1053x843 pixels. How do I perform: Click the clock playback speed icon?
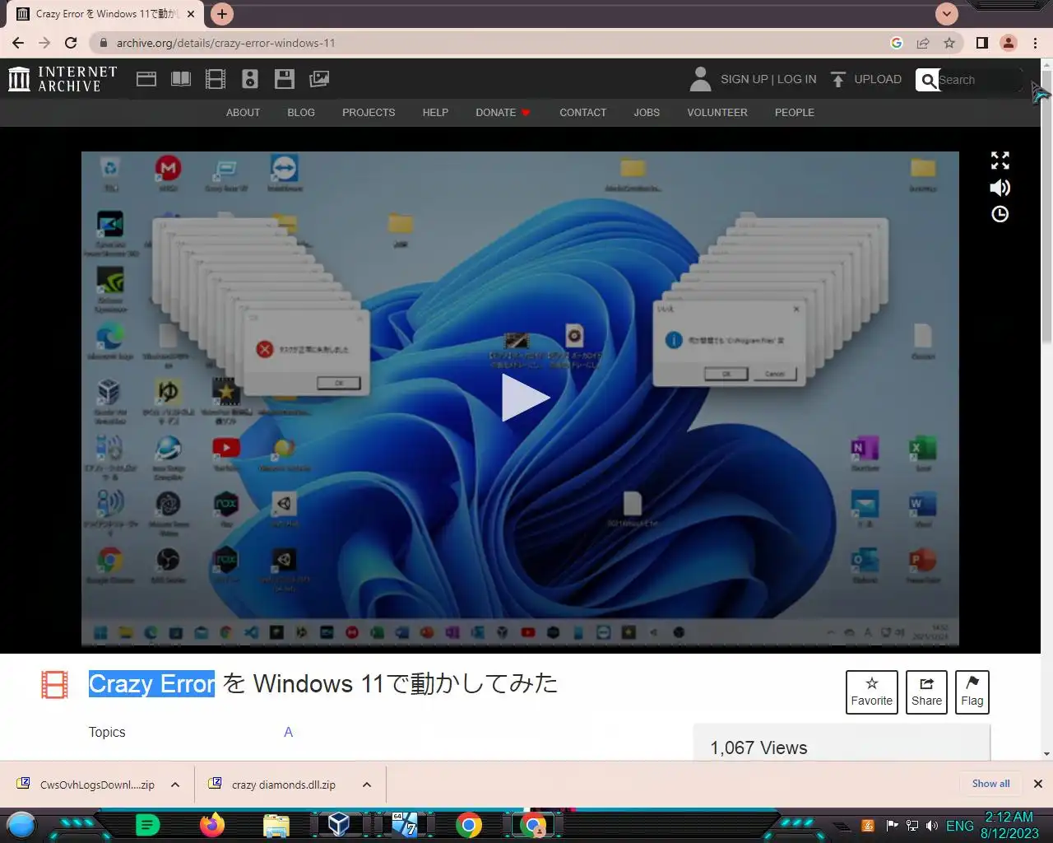(x=1000, y=214)
